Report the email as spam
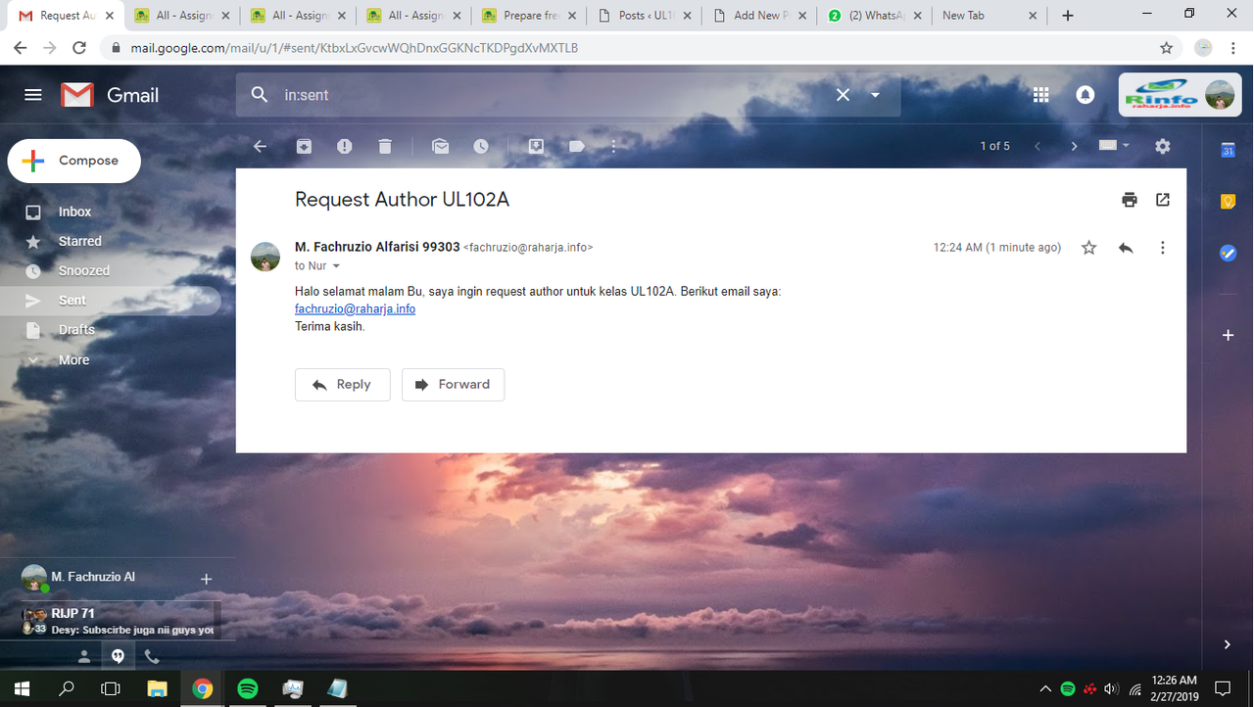 [x=344, y=145]
